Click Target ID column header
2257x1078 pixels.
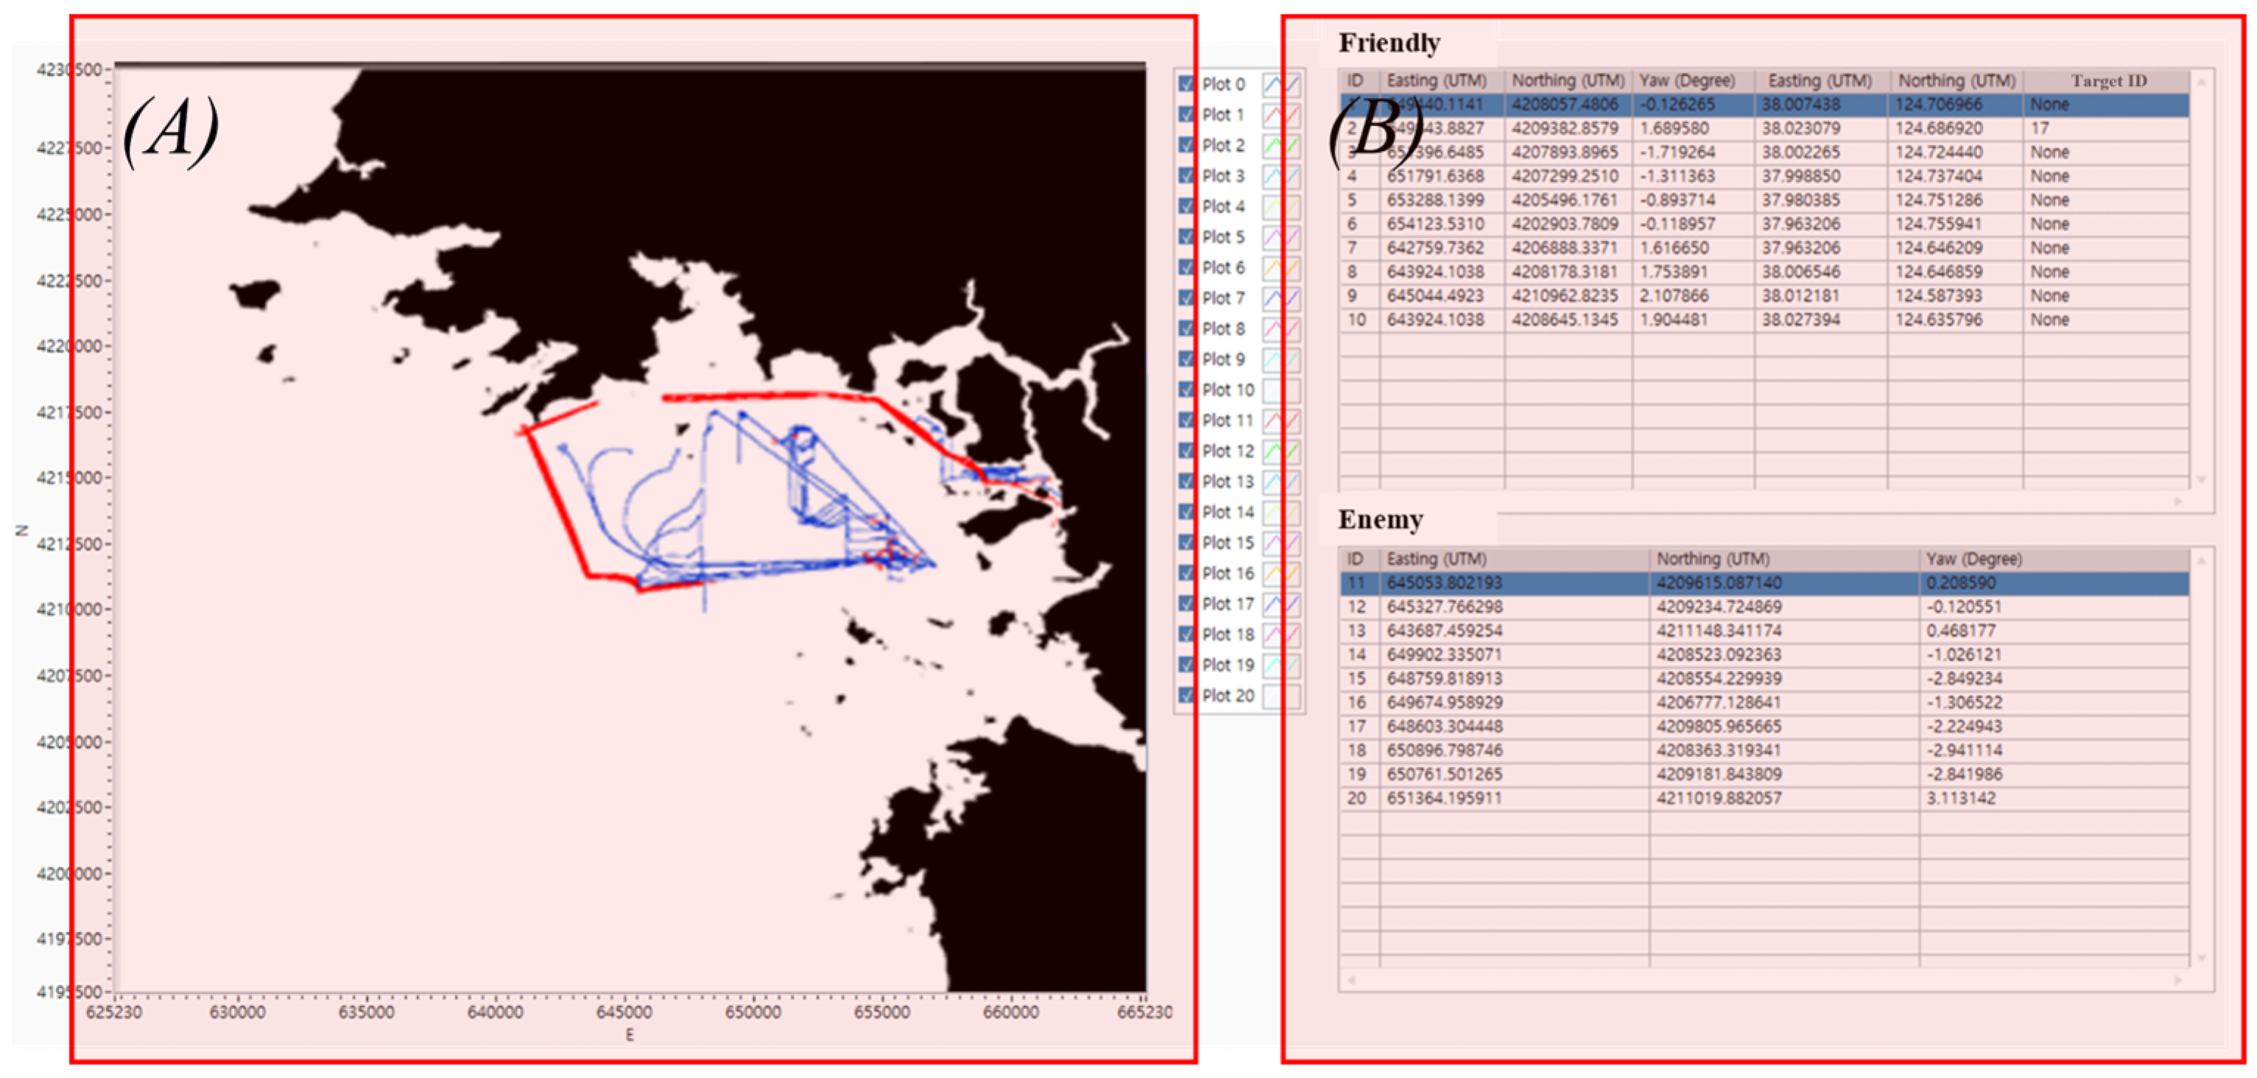pos(2108,81)
